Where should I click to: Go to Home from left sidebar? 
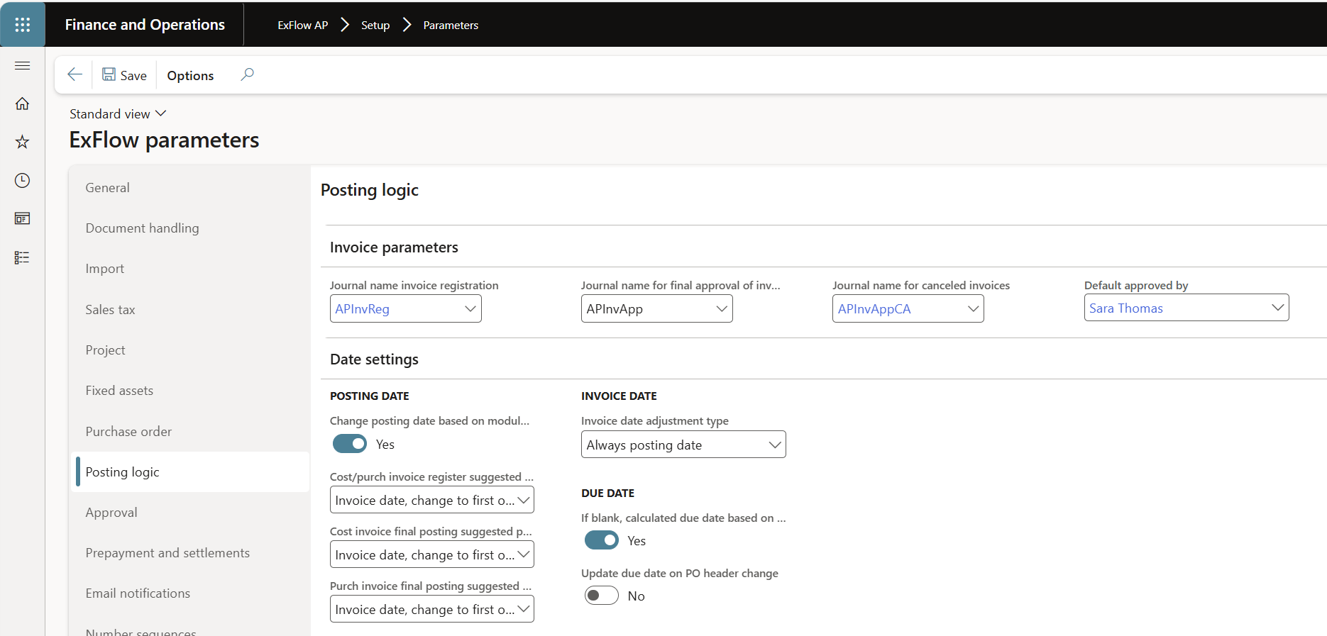[x=22, y=104]
